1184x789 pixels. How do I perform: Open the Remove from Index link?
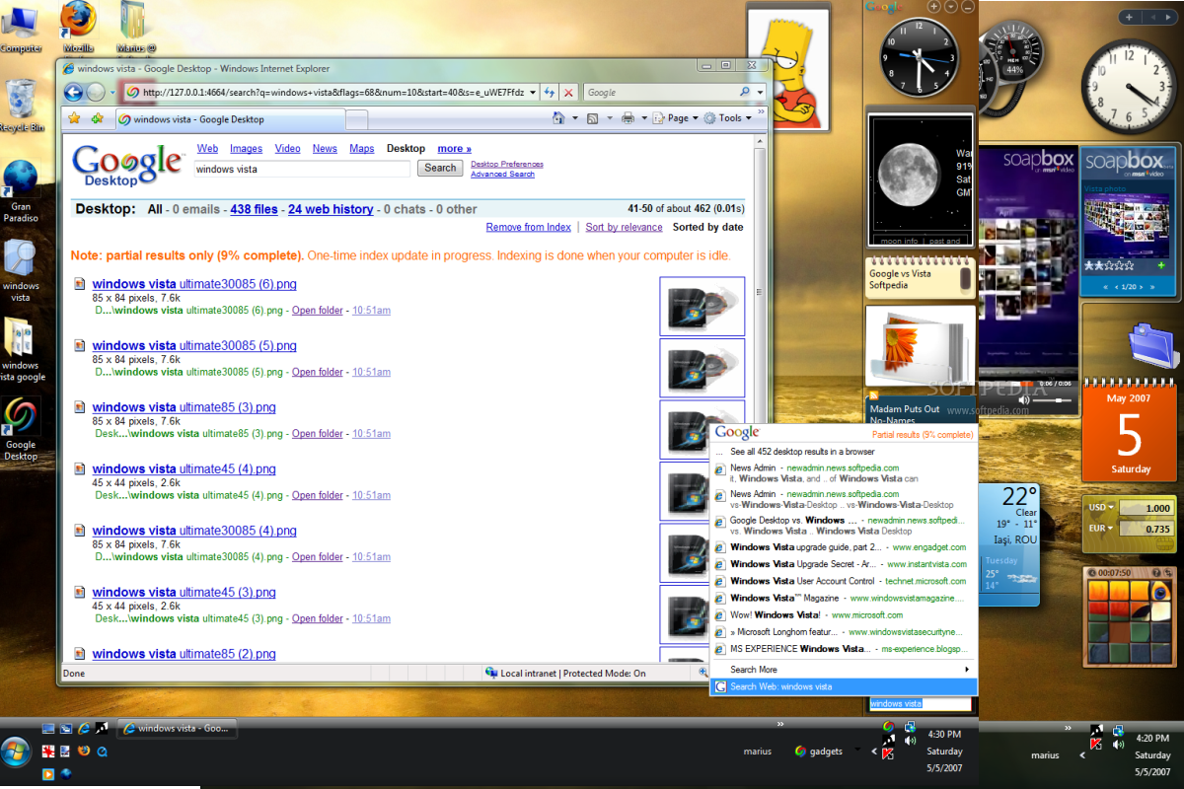[x=528, y=227]
